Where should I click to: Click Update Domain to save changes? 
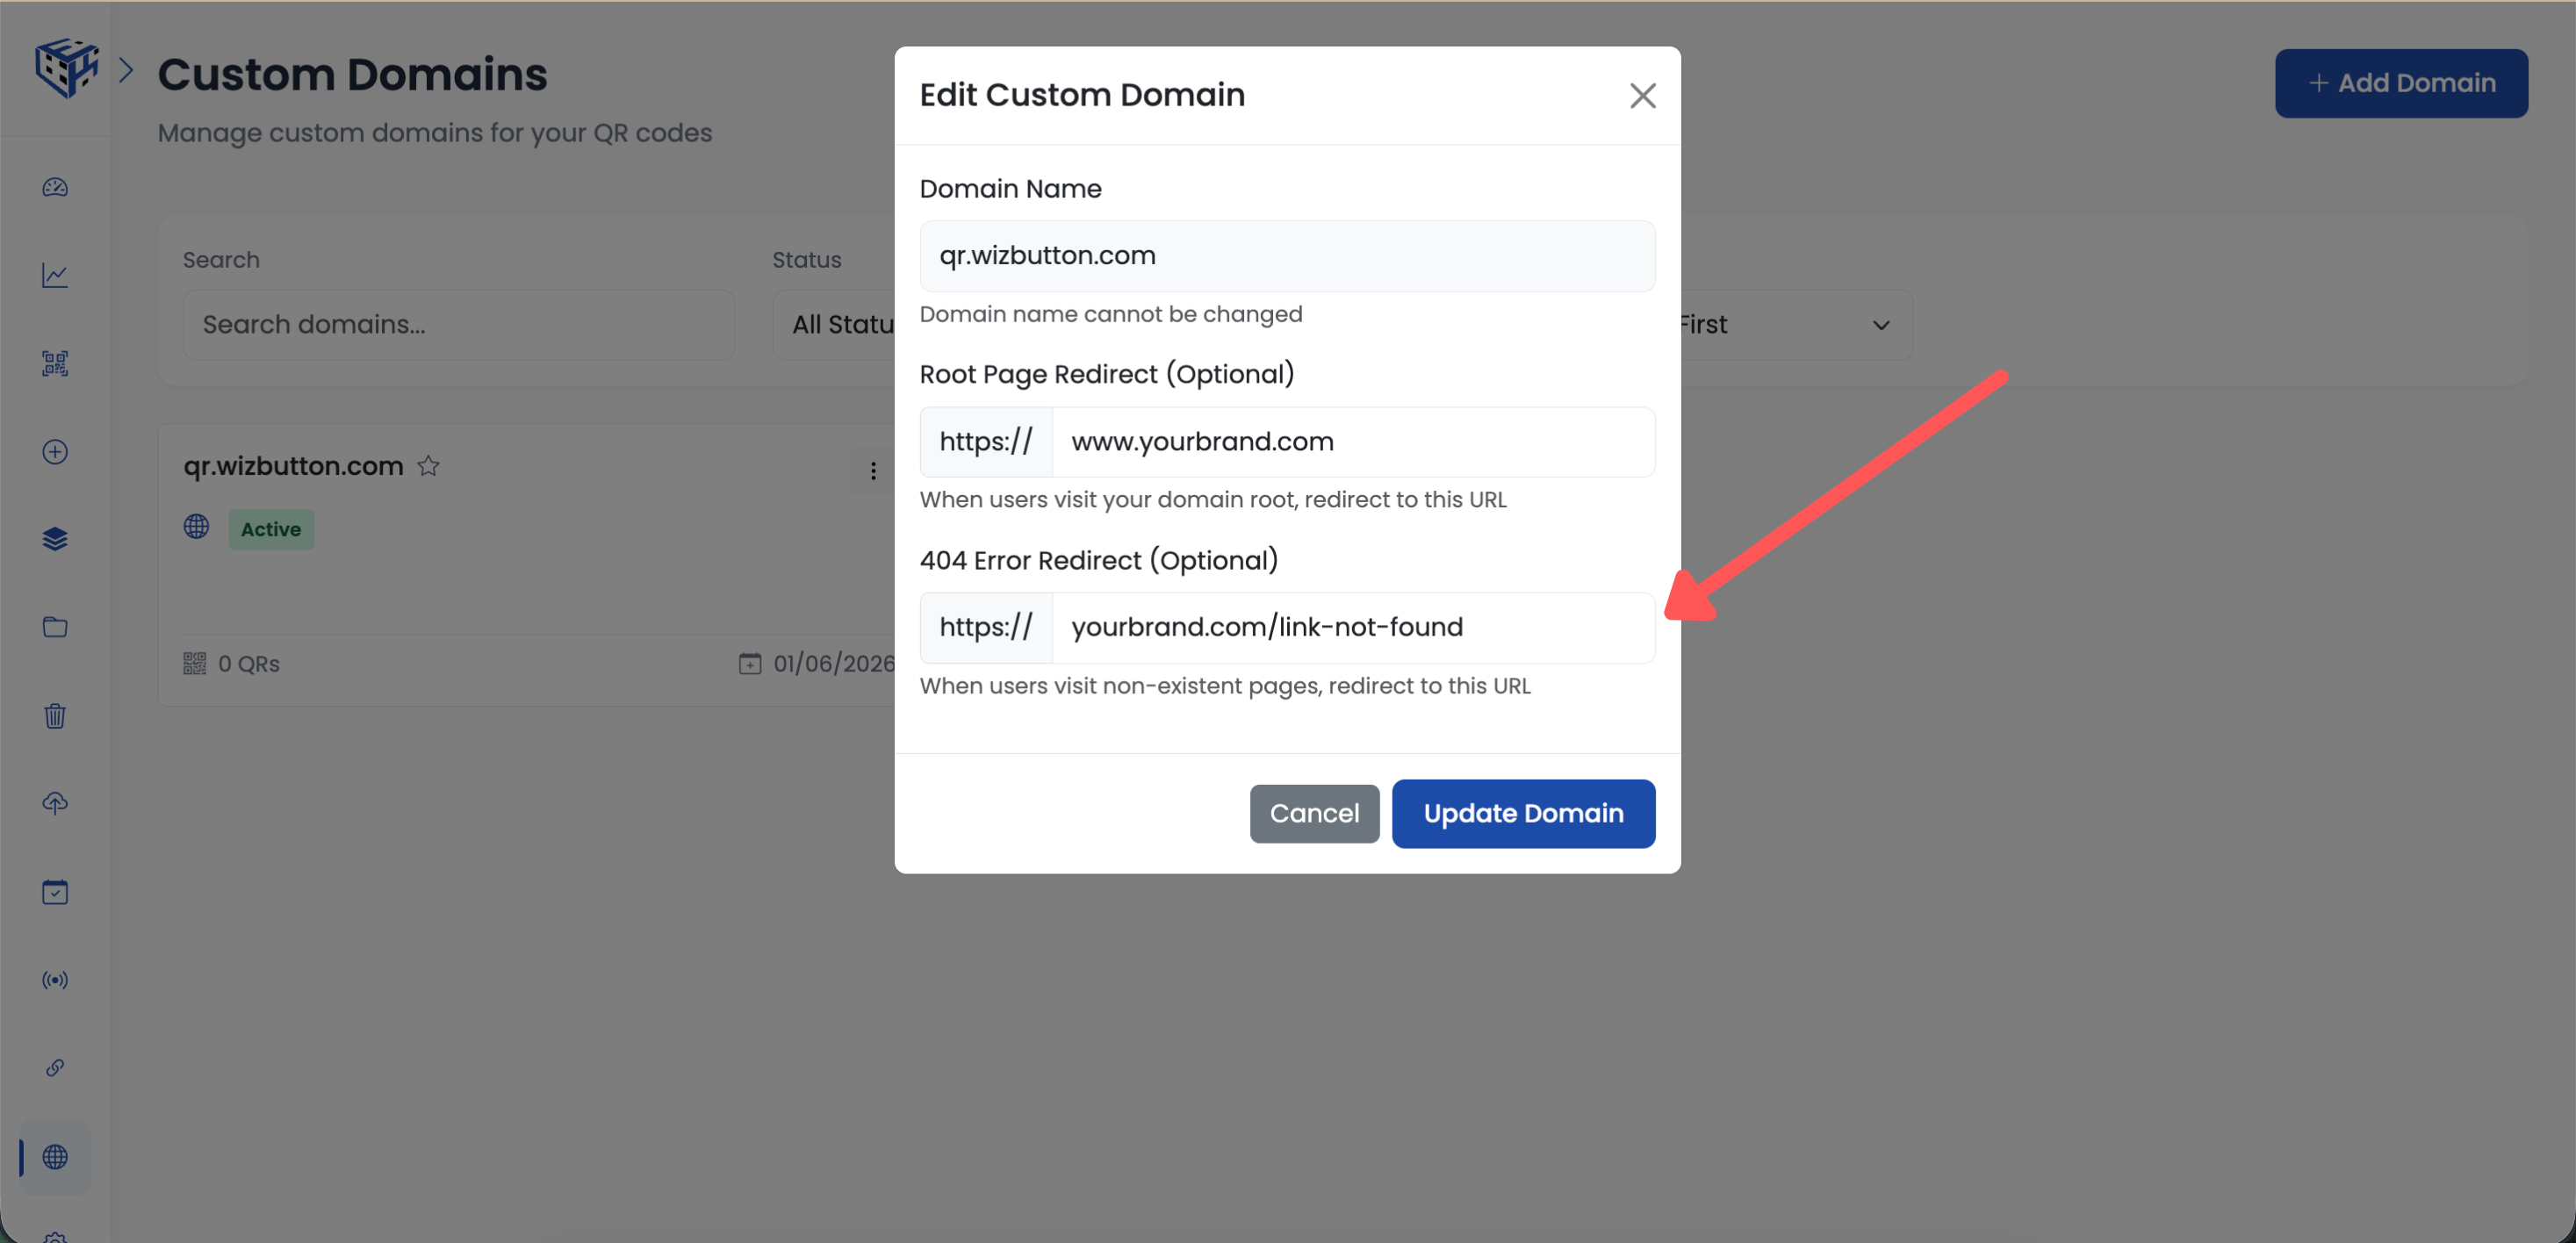pos(1522,813)
